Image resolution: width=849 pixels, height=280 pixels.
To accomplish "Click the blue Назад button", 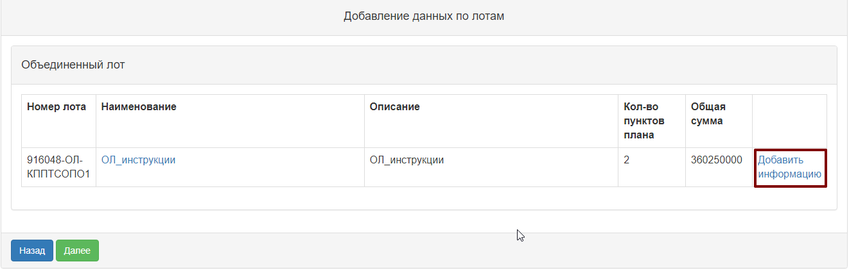I will (32, 251).
